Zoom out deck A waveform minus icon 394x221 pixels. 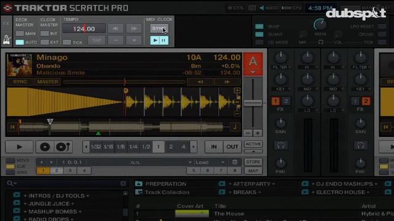237,114
